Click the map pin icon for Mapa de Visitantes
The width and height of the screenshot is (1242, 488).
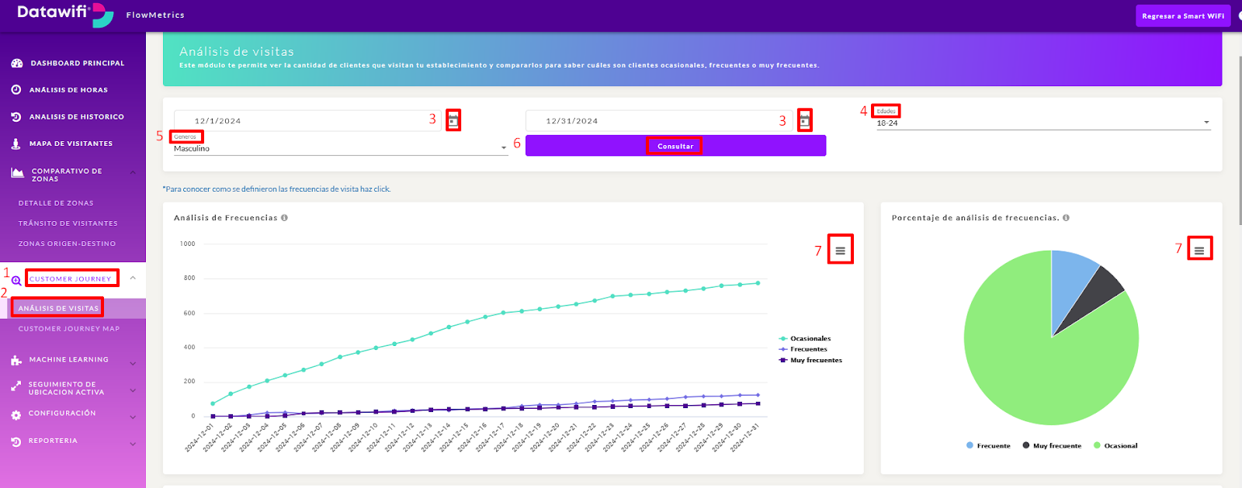point(16,144)
